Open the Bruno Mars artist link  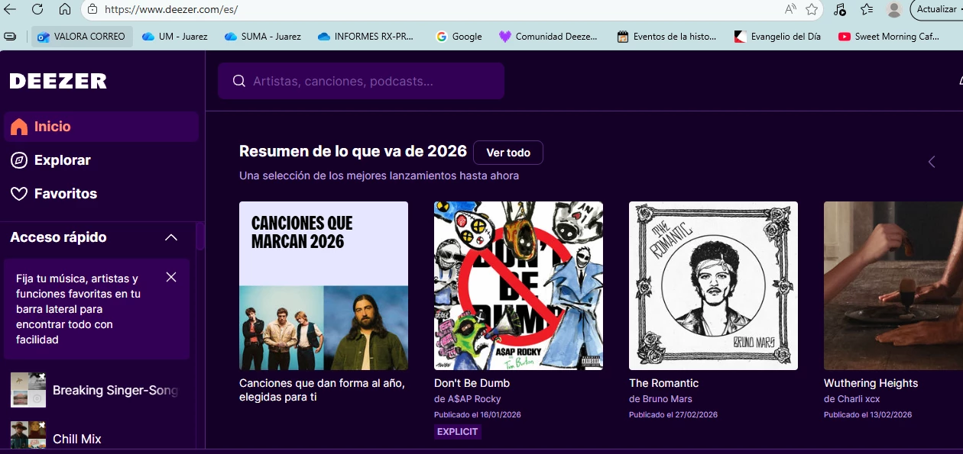tap(667, 399)
